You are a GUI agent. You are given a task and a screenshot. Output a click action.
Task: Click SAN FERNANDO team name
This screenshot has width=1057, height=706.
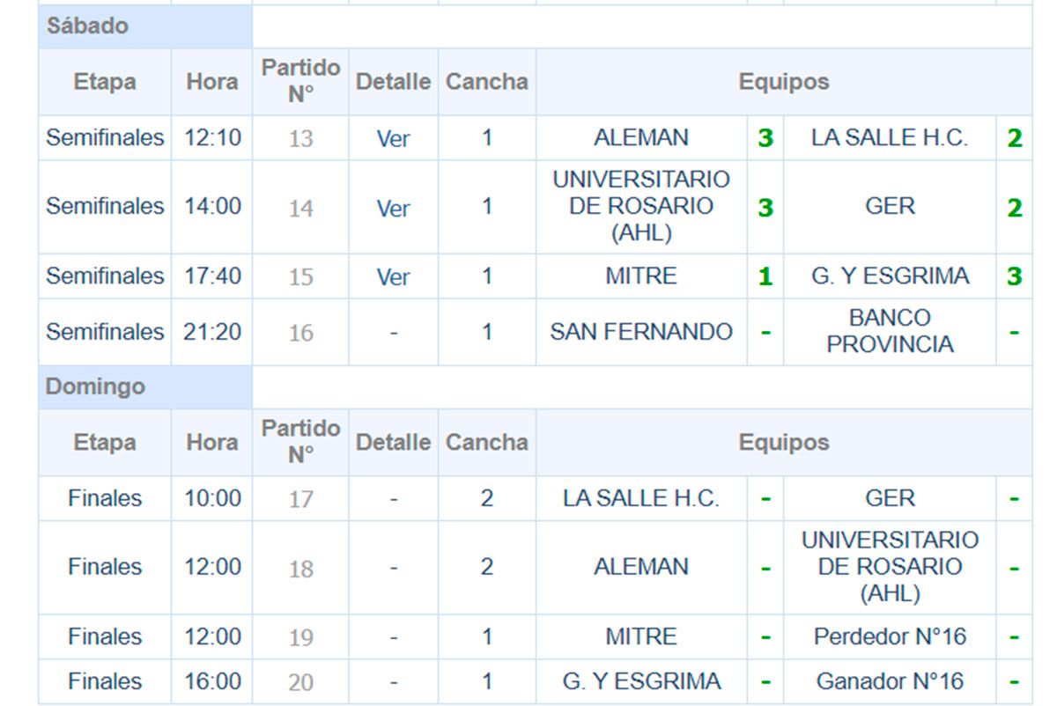click(x=641, y=332)
